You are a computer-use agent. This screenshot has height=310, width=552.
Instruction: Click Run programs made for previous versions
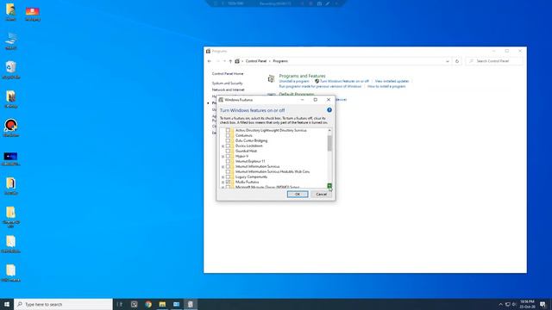click(320, 86)
